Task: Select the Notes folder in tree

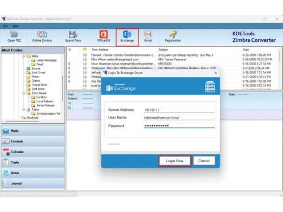Action: 35,77
